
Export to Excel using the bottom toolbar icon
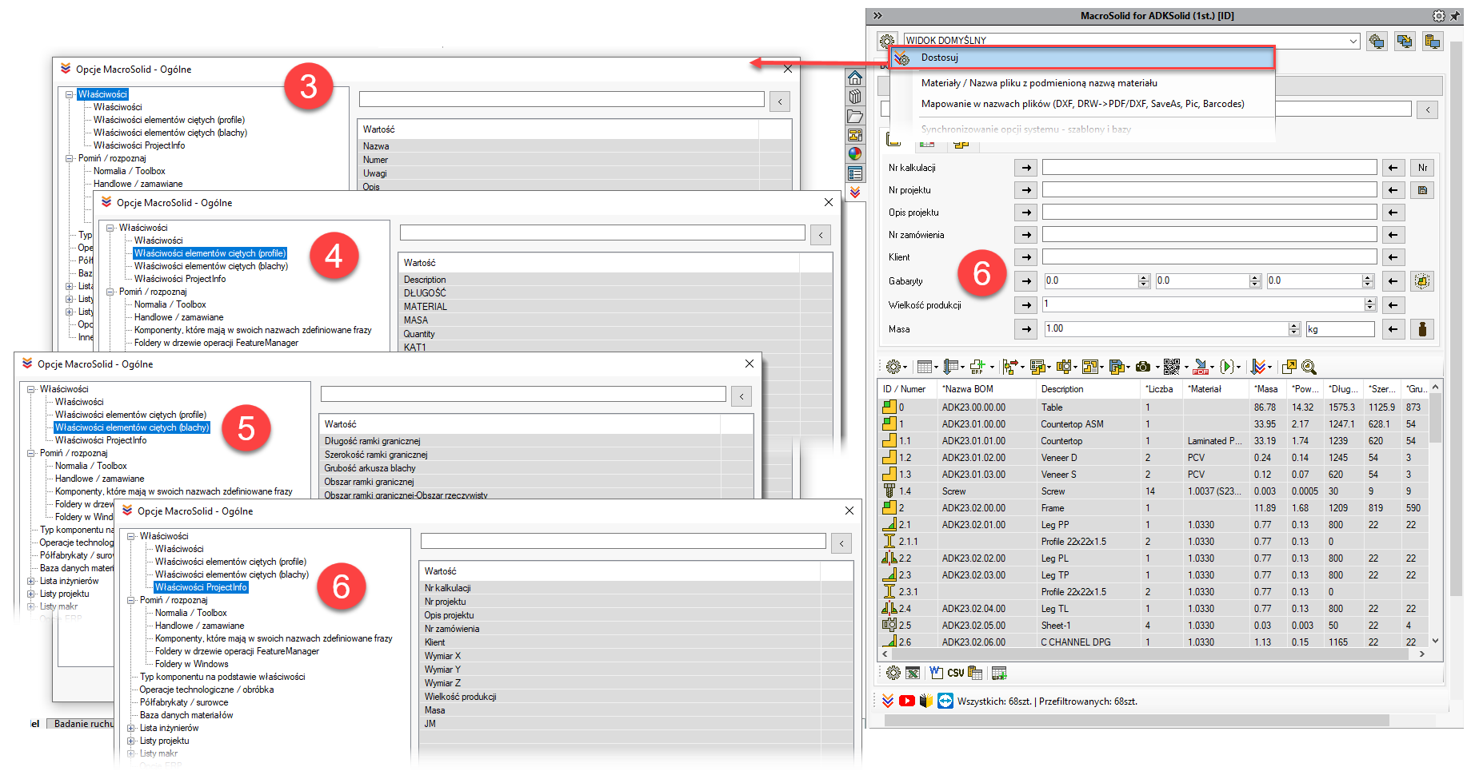pos(913,673)
